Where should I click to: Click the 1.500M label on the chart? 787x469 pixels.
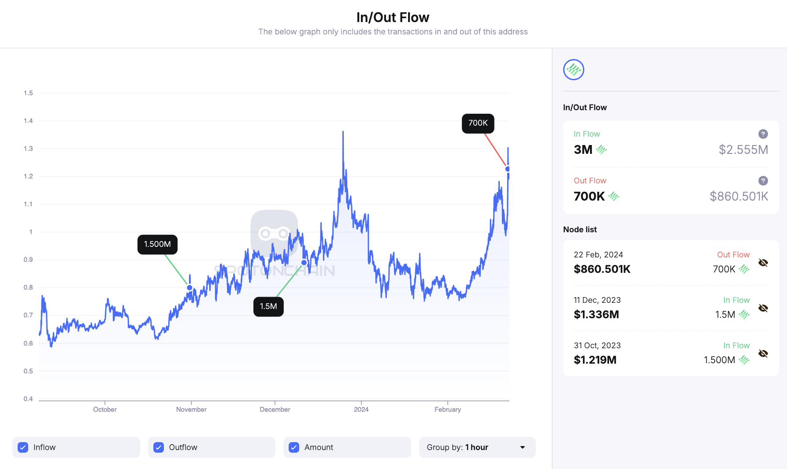[x=157, y=244]
